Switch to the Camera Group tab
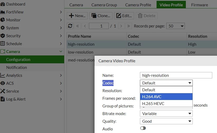Screen dimensions: 217x133 click(x=104, y=5)
